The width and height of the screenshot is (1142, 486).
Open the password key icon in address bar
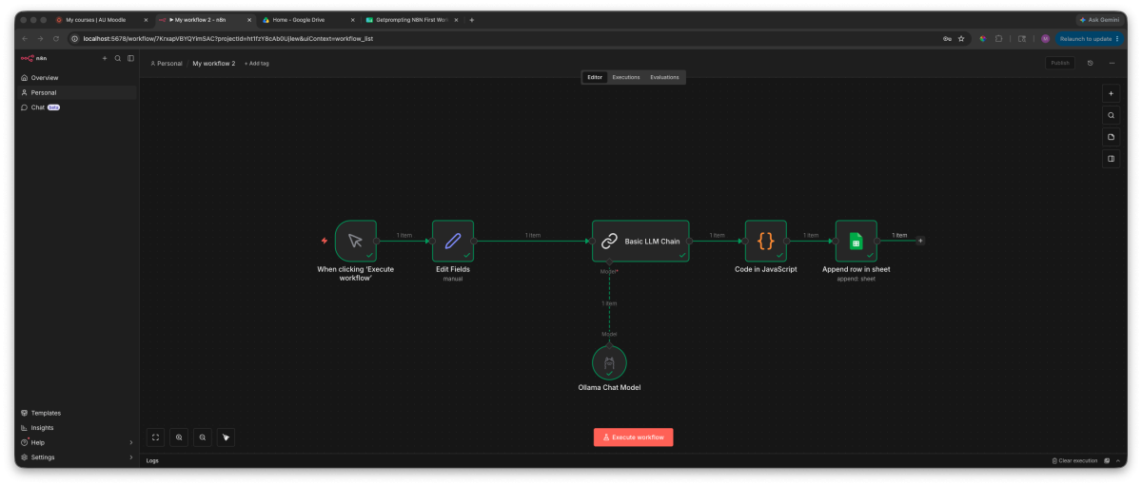tap(947, 39)
